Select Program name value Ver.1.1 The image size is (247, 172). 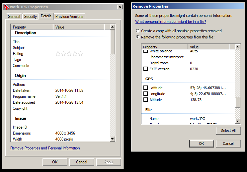pos(61,96)
